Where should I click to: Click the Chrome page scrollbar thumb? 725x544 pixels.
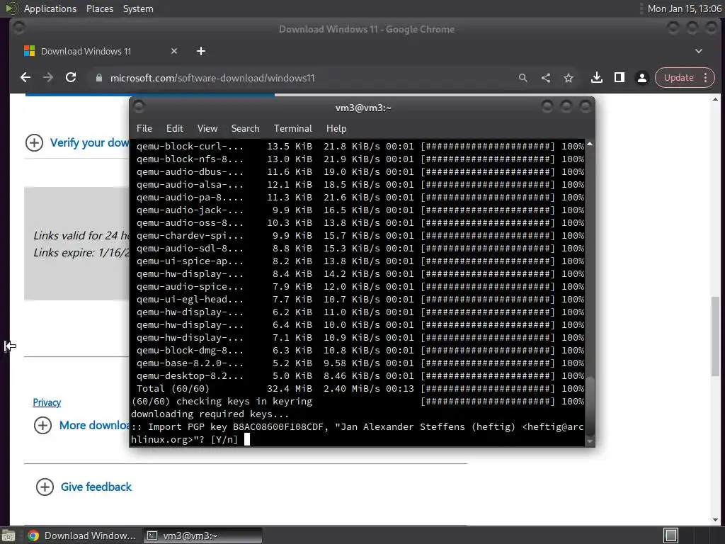(715, 336)
